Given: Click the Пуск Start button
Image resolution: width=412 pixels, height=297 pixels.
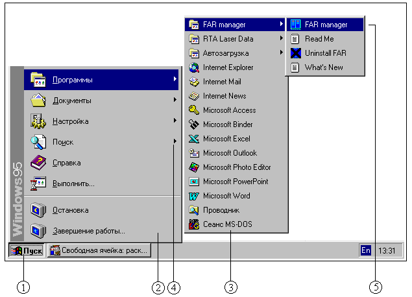Looking at the screenshot, I should coord(27,250).
